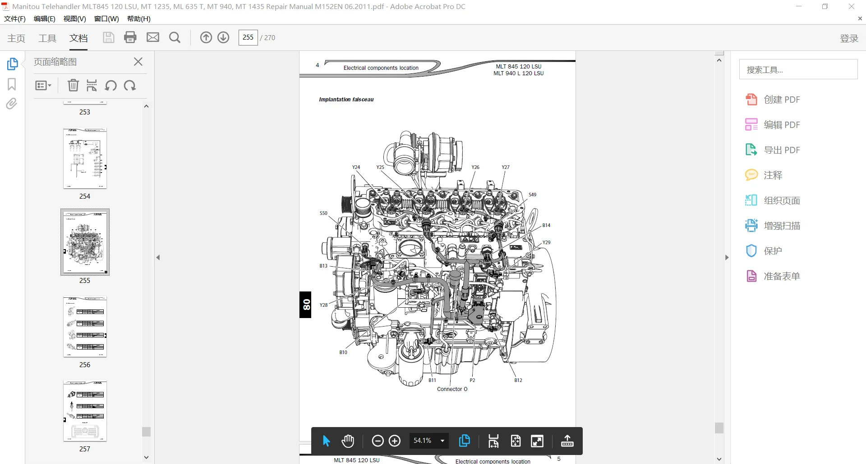Print the document using printer icon
The width and height of the screenshot is (866, 464).
point(130,37)
